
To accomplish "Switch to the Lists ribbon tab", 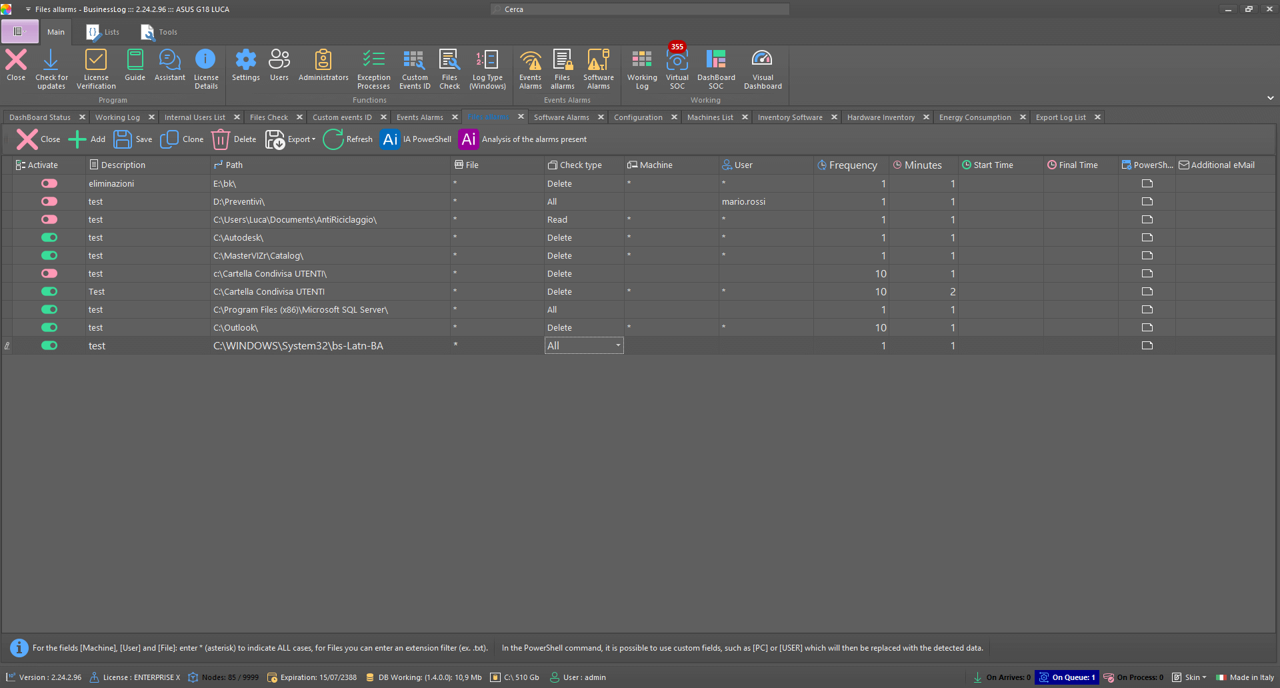I will [103, 32].
